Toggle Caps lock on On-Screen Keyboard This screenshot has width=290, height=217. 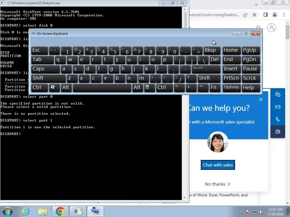[46, 69]
